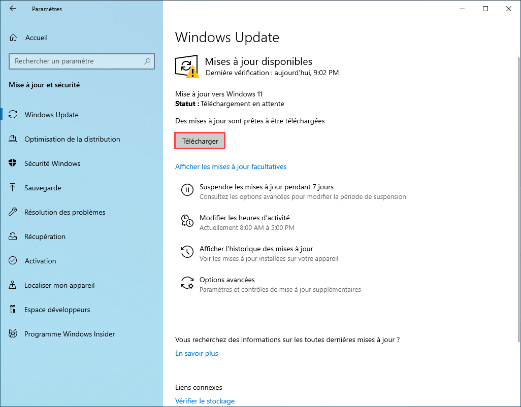Click the Dernière vérification timestamp text

point(272,73)
